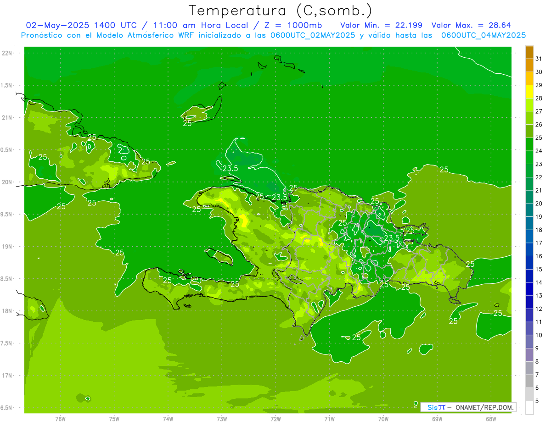Click the "72W" longitude axis label
Viewport: 551px width, 425px height.
275,419
